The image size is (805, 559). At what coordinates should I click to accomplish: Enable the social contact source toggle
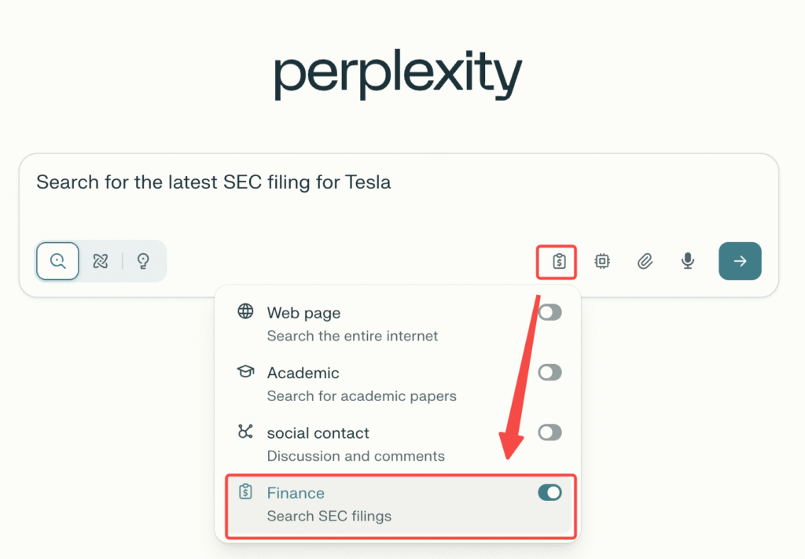tap(550, 432)
